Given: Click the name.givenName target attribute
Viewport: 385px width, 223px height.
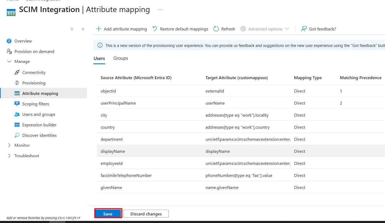Looking at the screenshot, I should point(222,187).
